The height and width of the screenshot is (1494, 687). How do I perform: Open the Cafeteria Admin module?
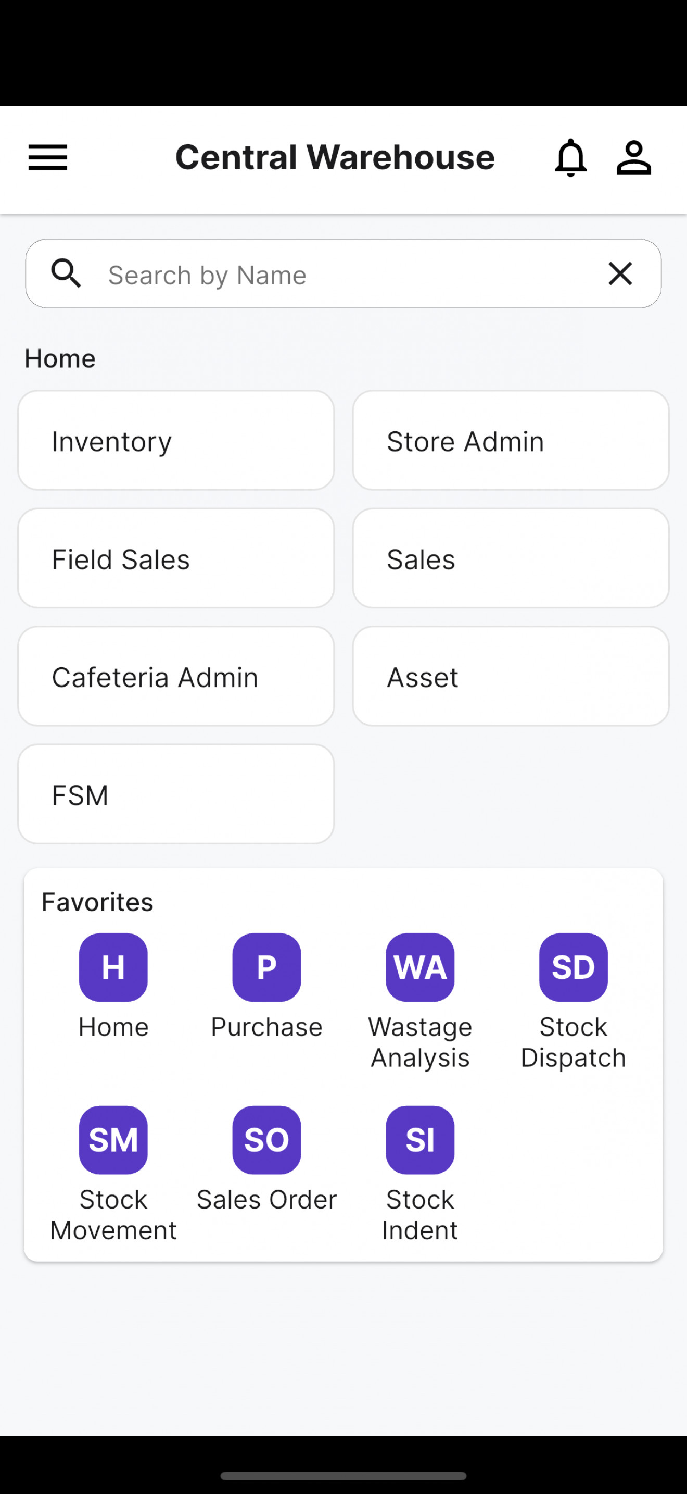point(176,676)
